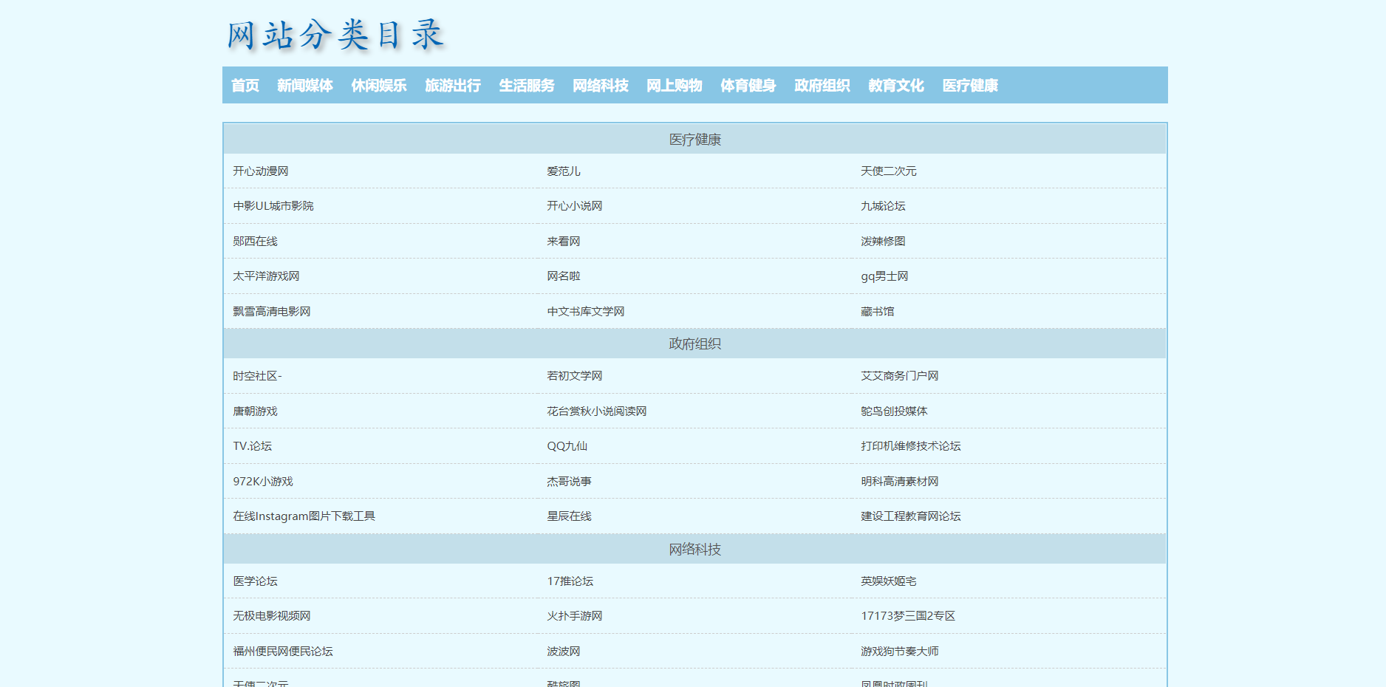Navigate to 网上购物 category
The image size is (1386, 687).
click(x=674, y=86)
